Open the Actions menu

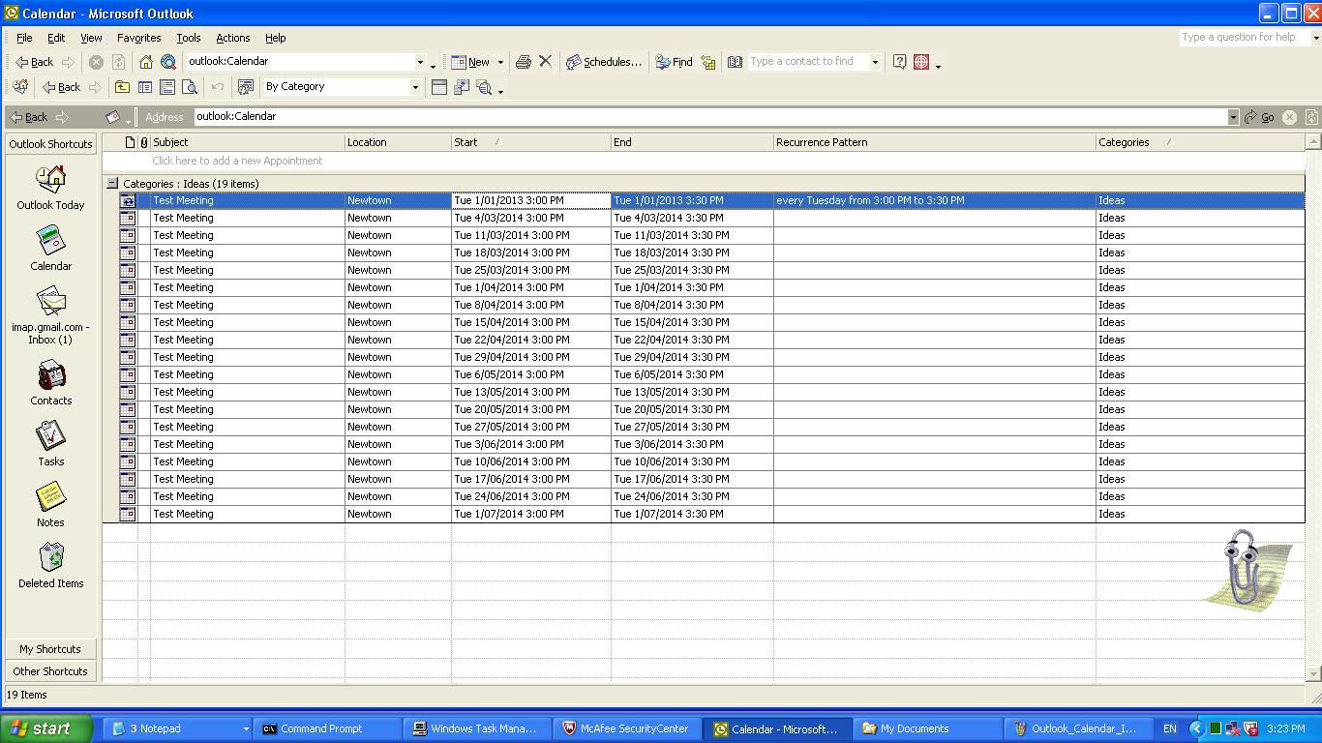pos(232,38)
